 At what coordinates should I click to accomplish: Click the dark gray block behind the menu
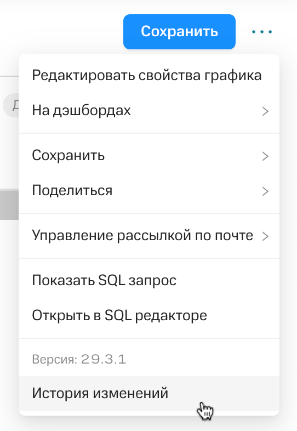9,204
